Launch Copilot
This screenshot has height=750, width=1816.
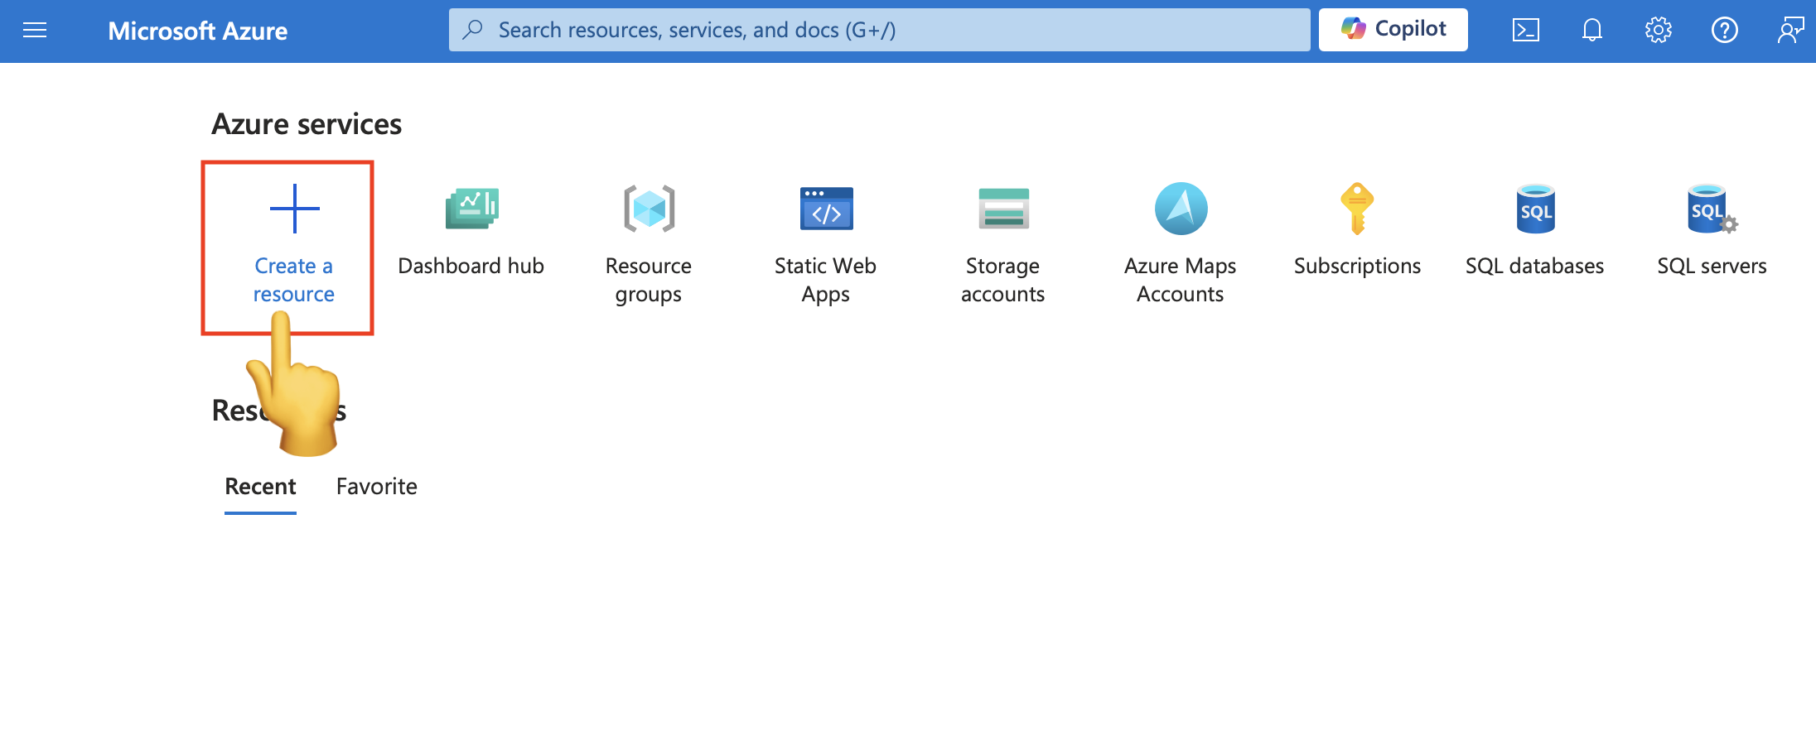click(1393, 29)
